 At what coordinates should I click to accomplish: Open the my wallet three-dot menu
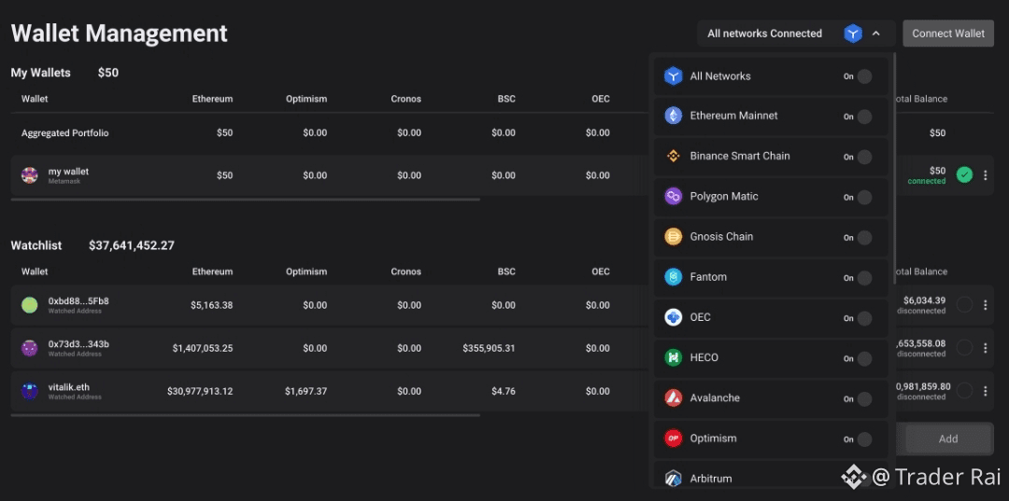[x=985, y=175]
